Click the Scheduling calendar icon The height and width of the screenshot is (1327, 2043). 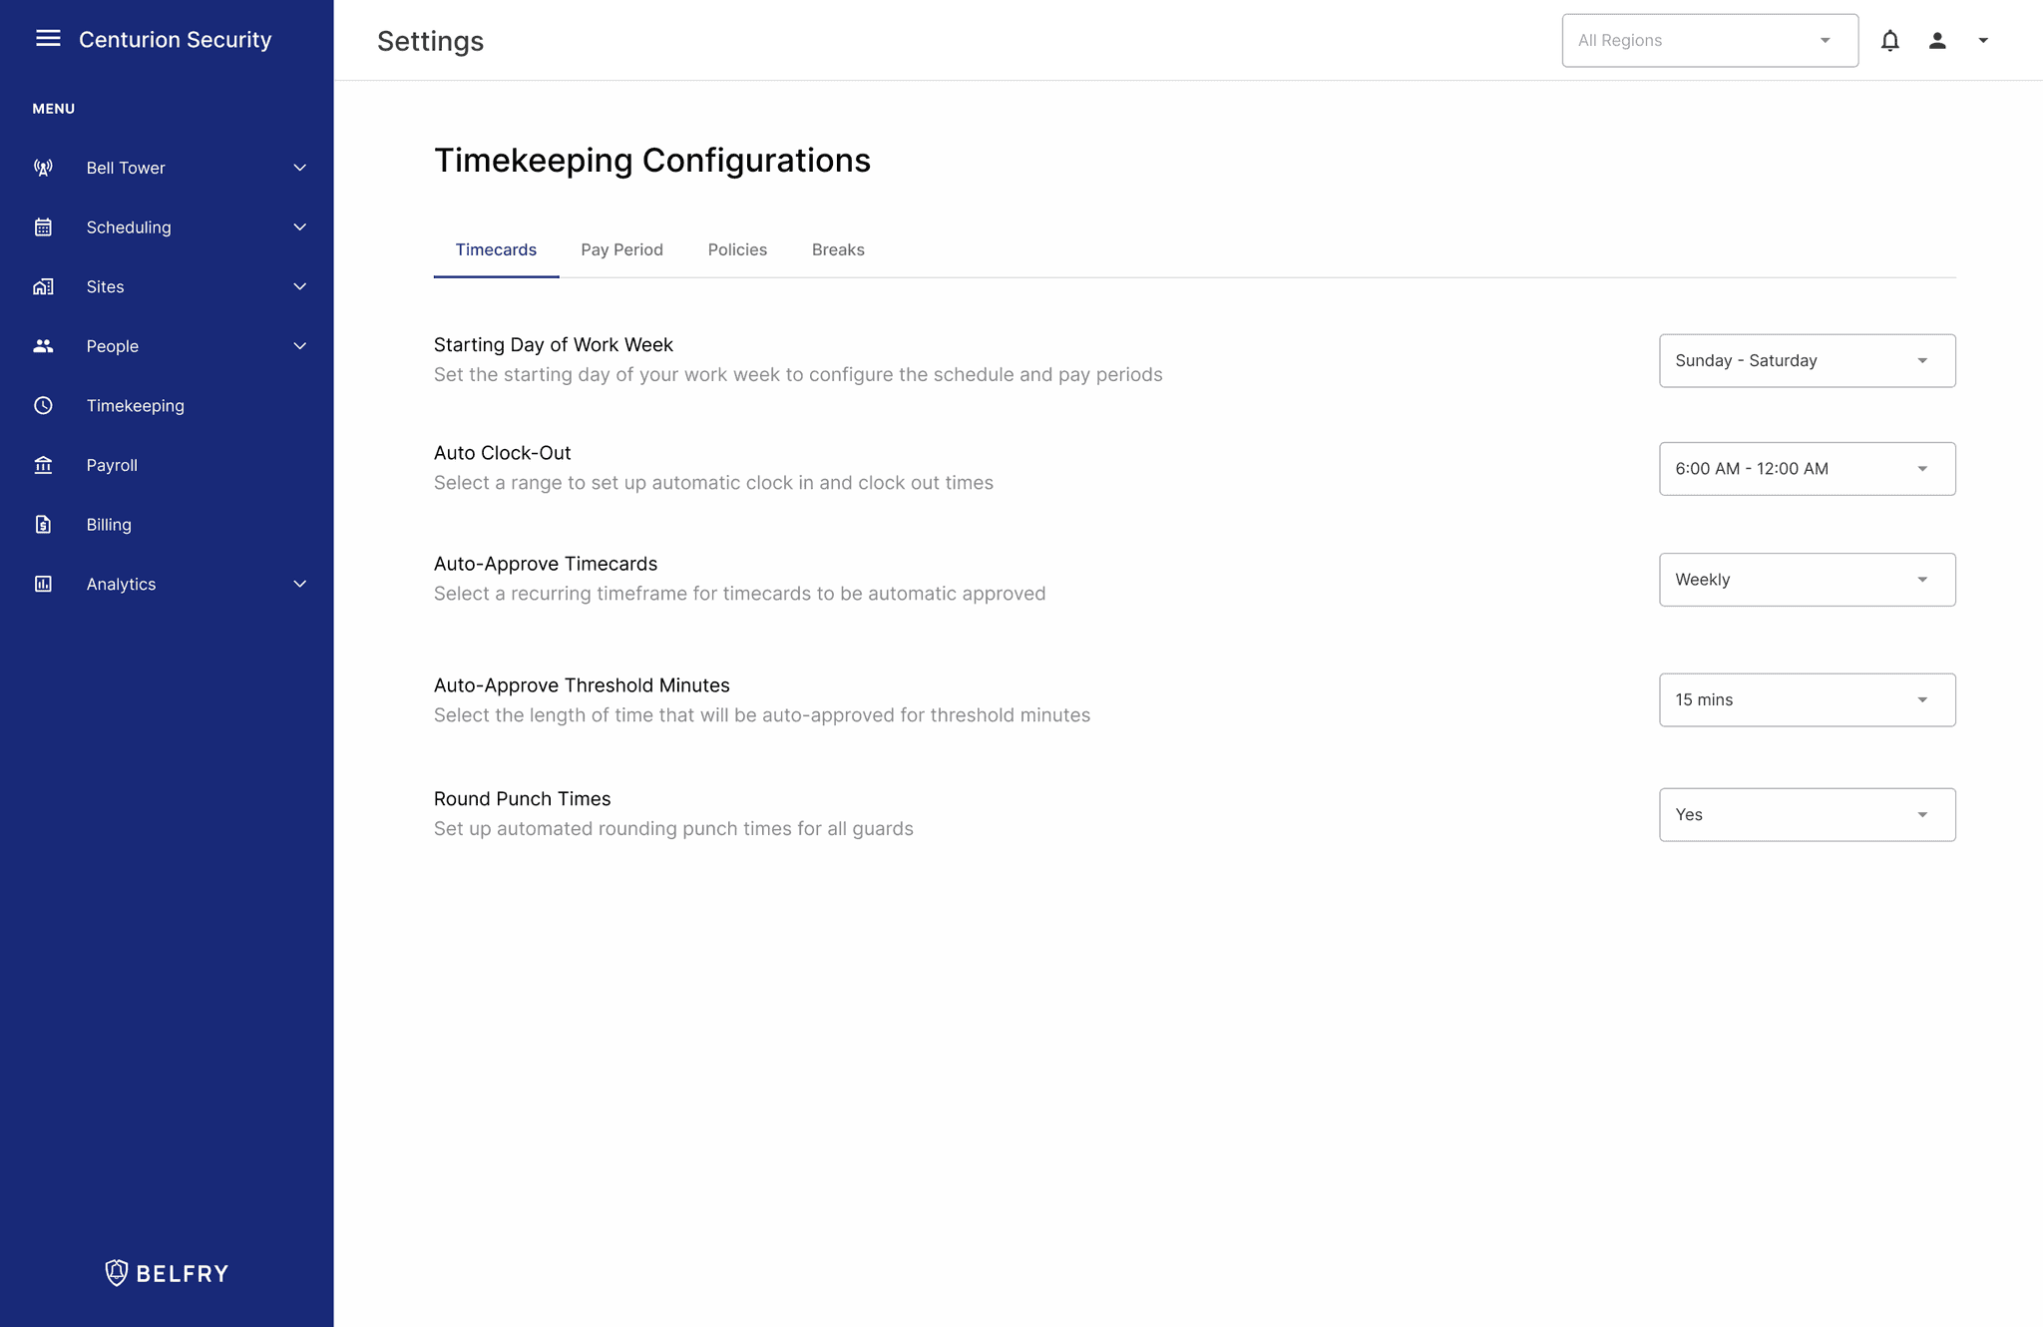point(43,227)
